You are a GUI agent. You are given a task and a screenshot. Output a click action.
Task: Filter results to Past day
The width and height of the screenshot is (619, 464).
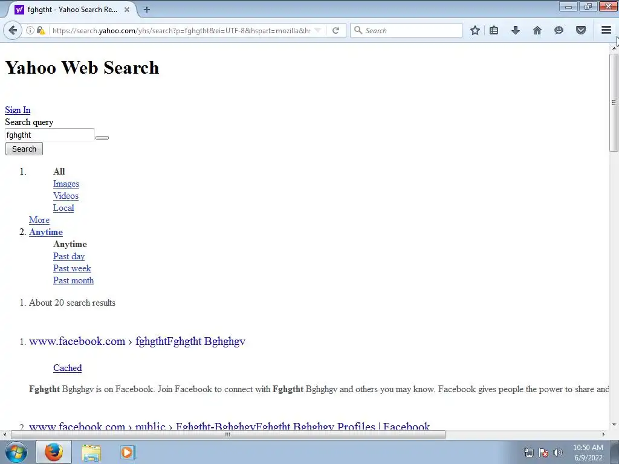(69, 256)
